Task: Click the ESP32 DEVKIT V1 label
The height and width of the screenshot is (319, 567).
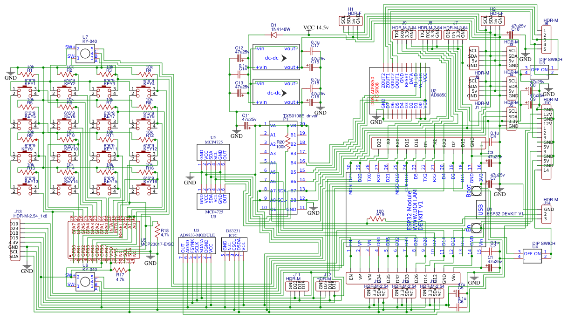Action: point(505,214)
